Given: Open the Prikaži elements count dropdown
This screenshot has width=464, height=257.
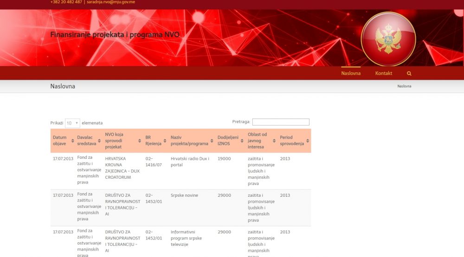Looking at the screenshot, I should 72,123.
